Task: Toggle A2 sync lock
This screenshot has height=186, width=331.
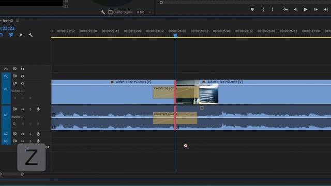Action: (x=14, y=134)
